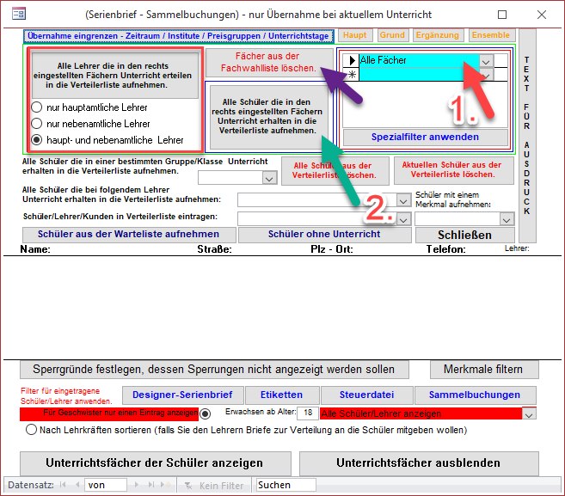
Task: Expand 'Alle Schüler/Lehrer anzeigen' dropdown
Action: pos(529,414)
